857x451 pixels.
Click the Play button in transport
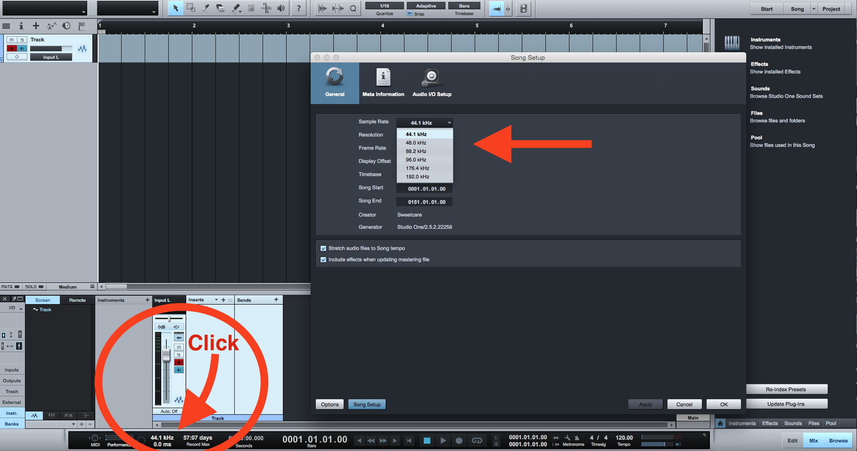pyautogui.click(x=443, y=441)
